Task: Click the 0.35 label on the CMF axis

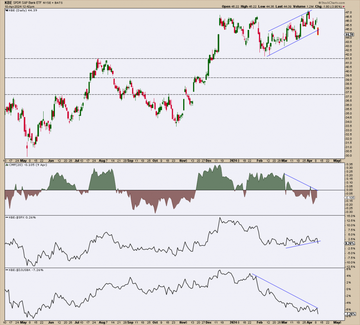Action: (349, 164)
